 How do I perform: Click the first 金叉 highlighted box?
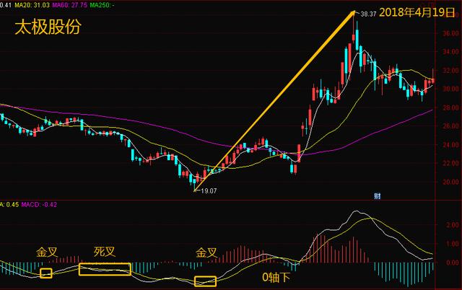tap(46, 273)
